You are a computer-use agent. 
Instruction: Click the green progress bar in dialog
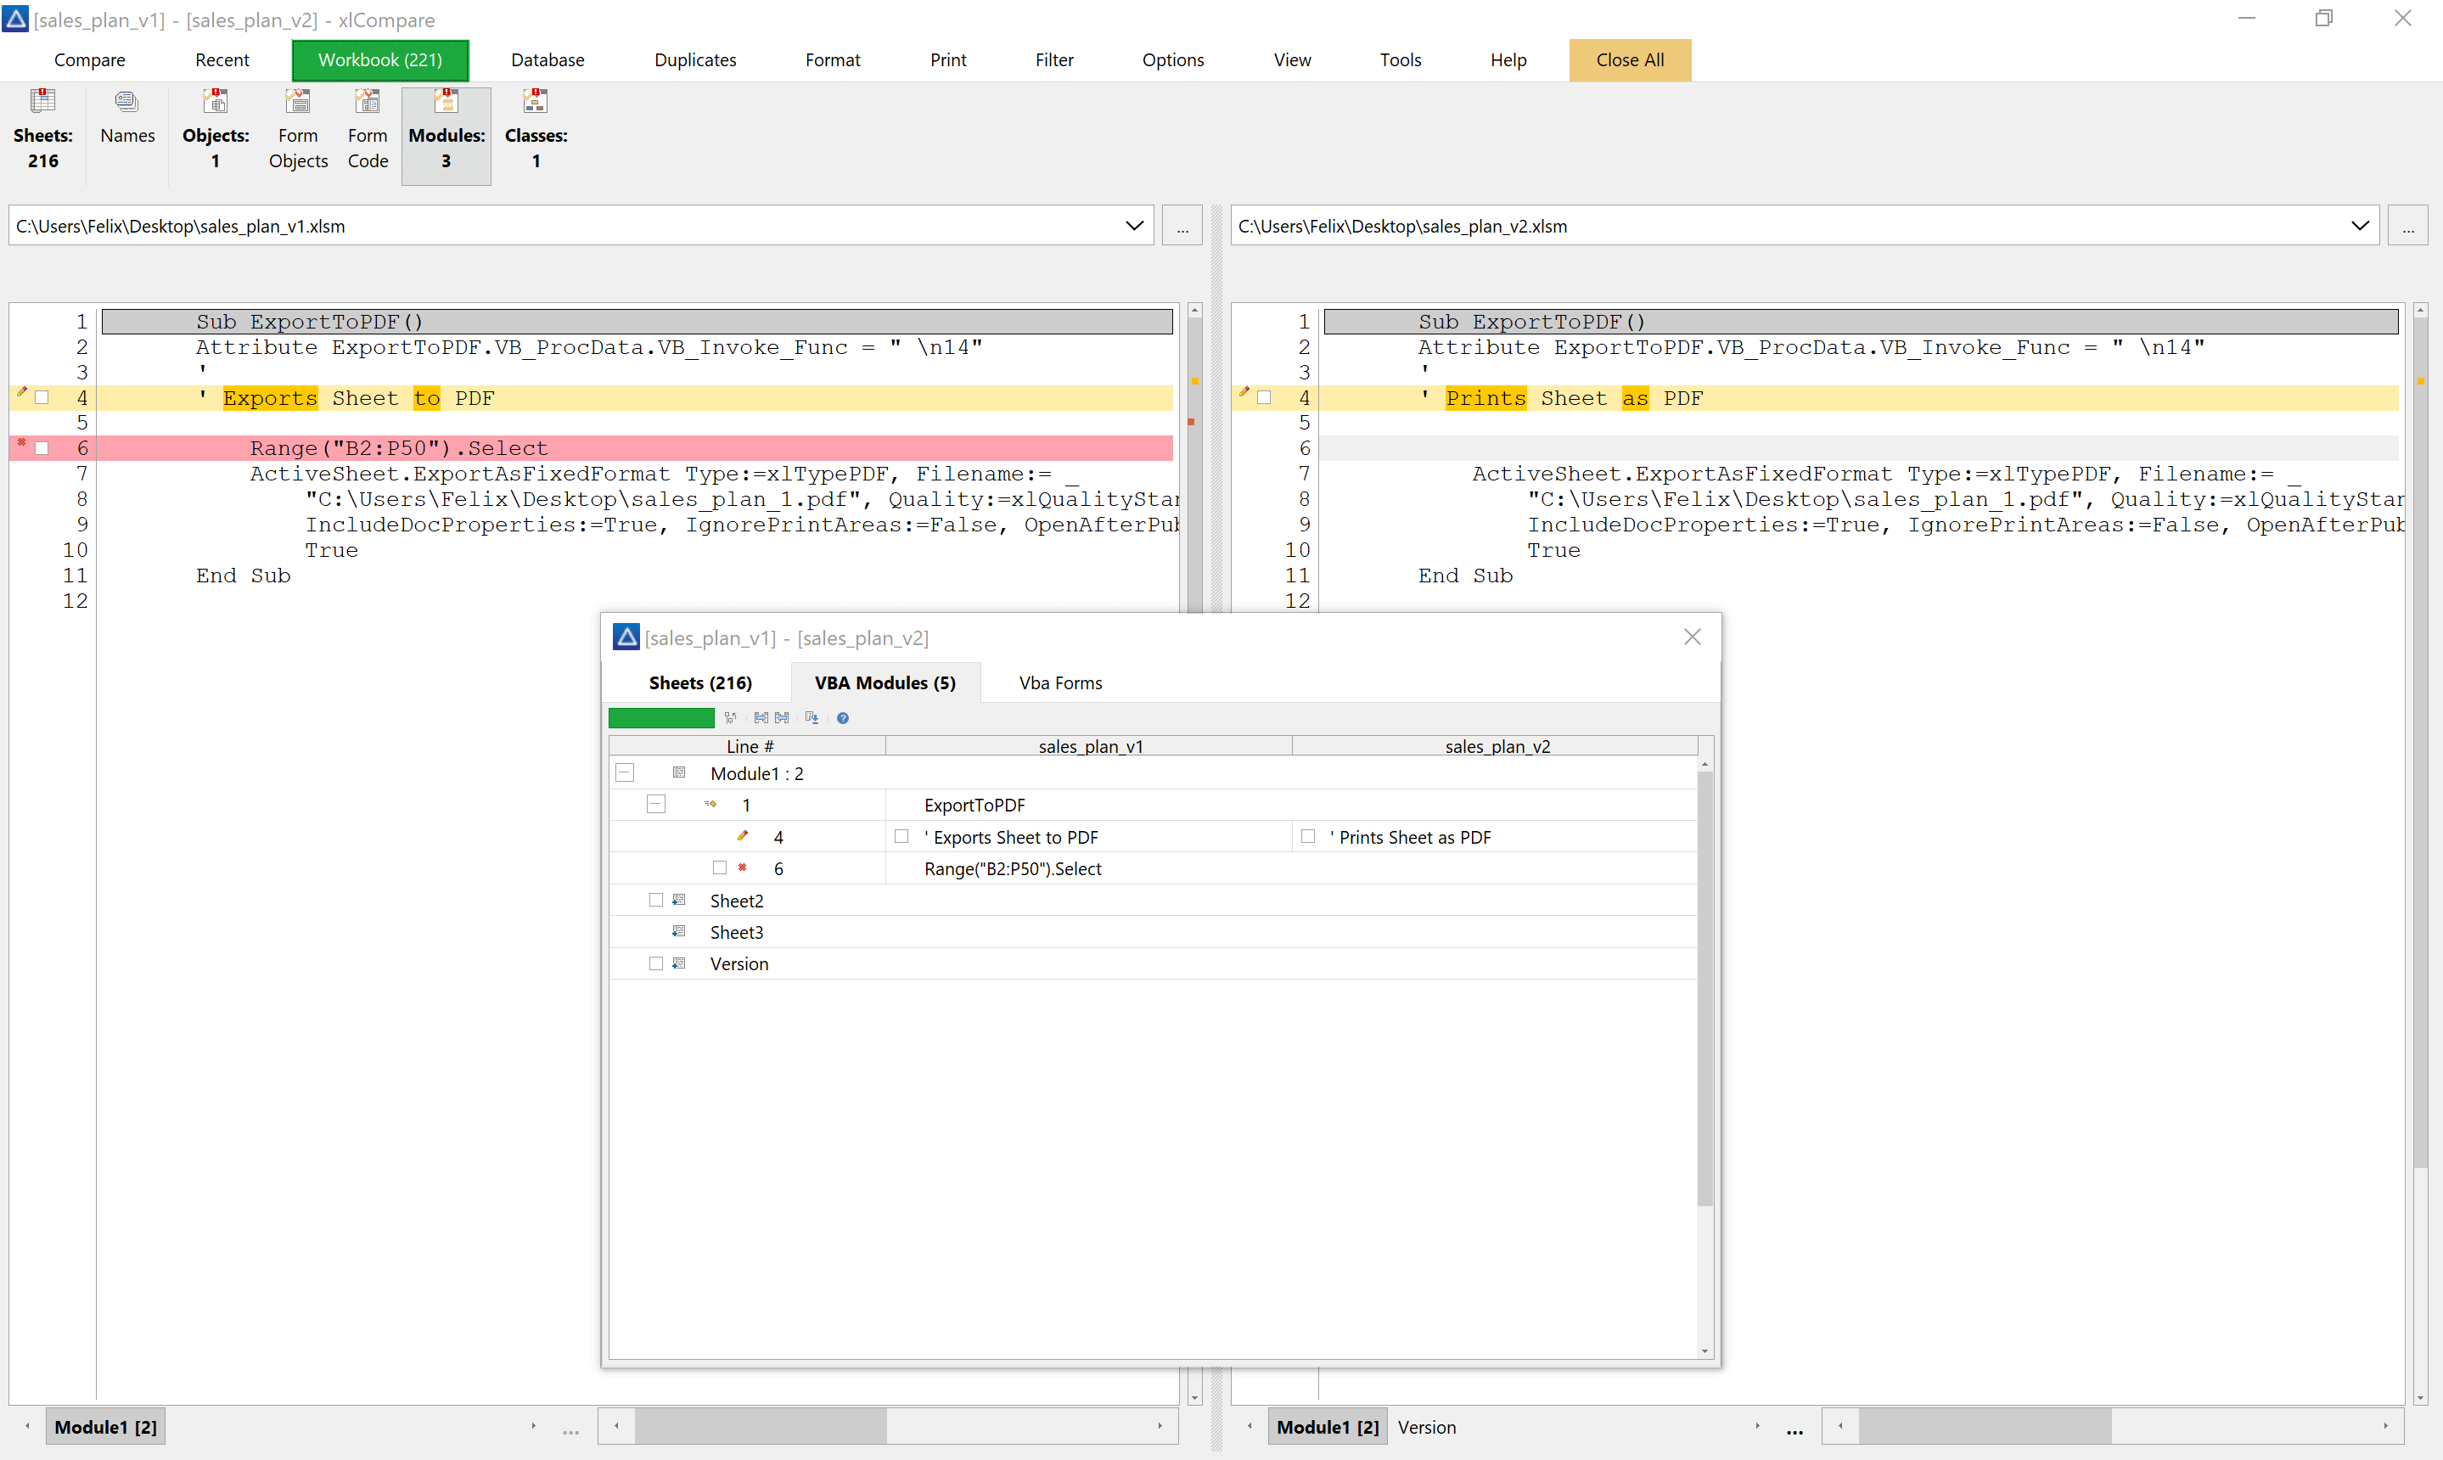point(661,718)
